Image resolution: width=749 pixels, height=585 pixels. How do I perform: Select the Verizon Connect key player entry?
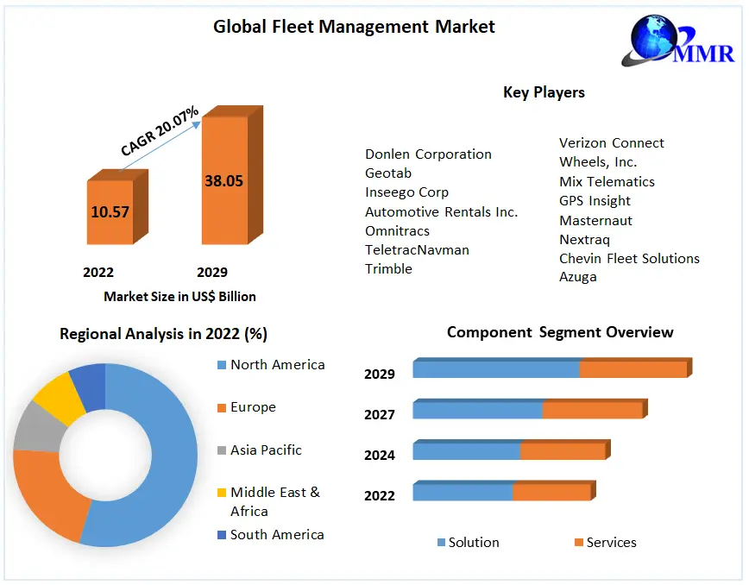tap(611, 142)
